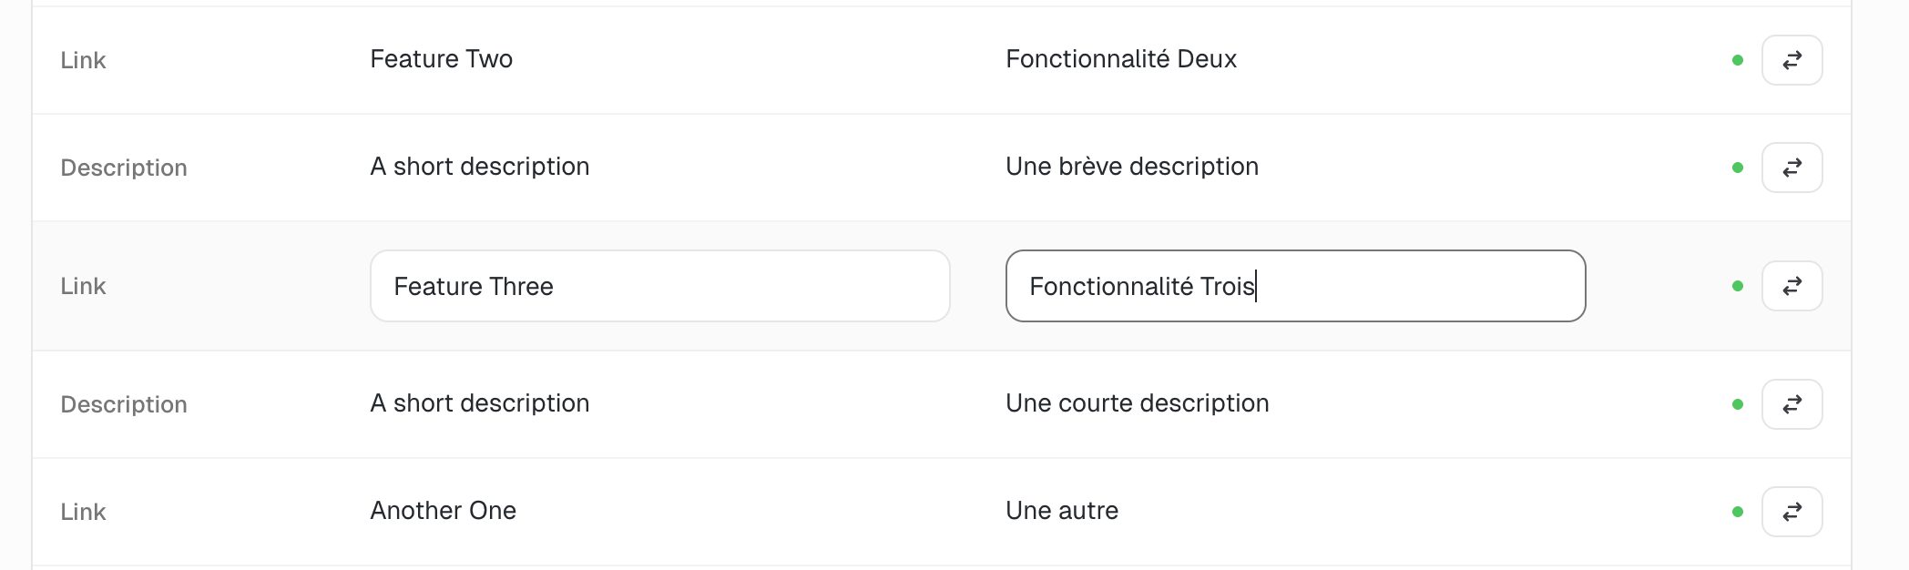Image resolution: width=1909 pixels, height=570 pixels.
Task: Click swap icon for Feature Three row
Action: point(1792,286)
